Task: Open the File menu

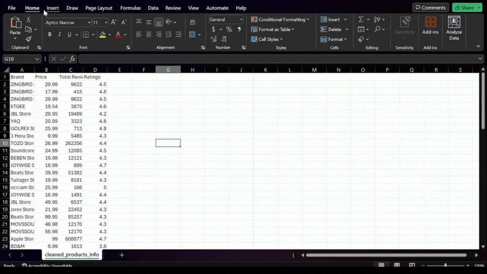Action: coord(12,8)
